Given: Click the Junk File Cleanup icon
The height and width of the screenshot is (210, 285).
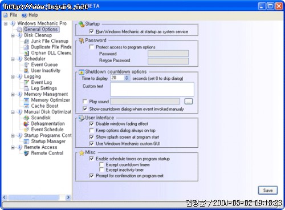Looking at the screenshot, I should [x=26, y=41].
